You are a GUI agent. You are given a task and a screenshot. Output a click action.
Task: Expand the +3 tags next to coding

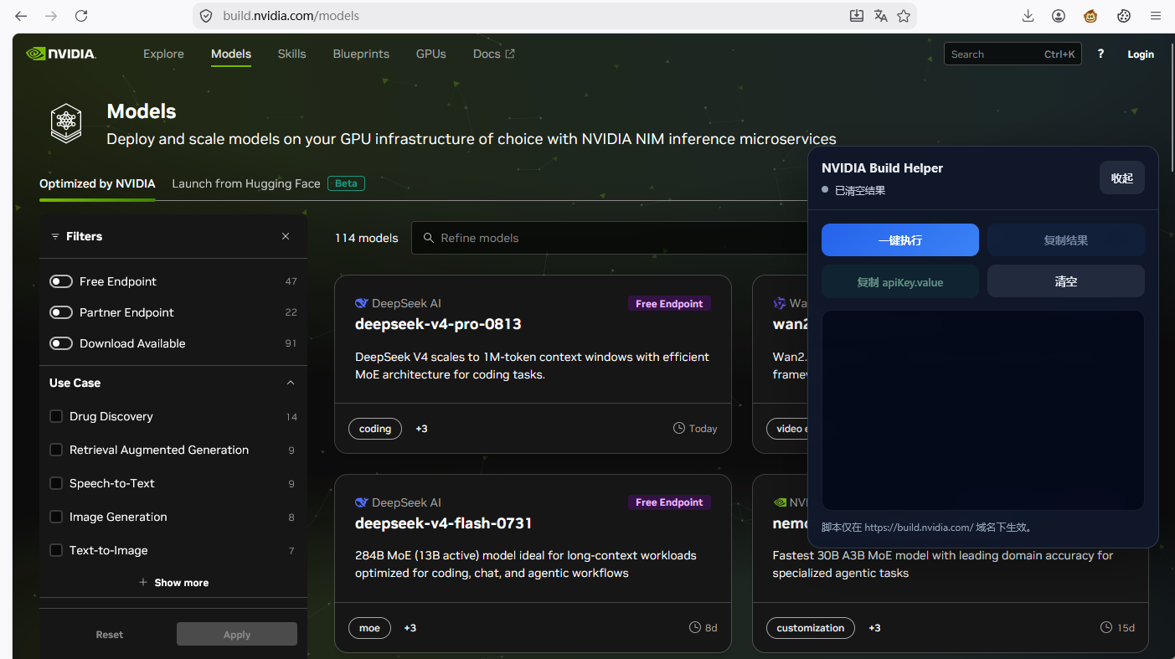click(421, 429)
